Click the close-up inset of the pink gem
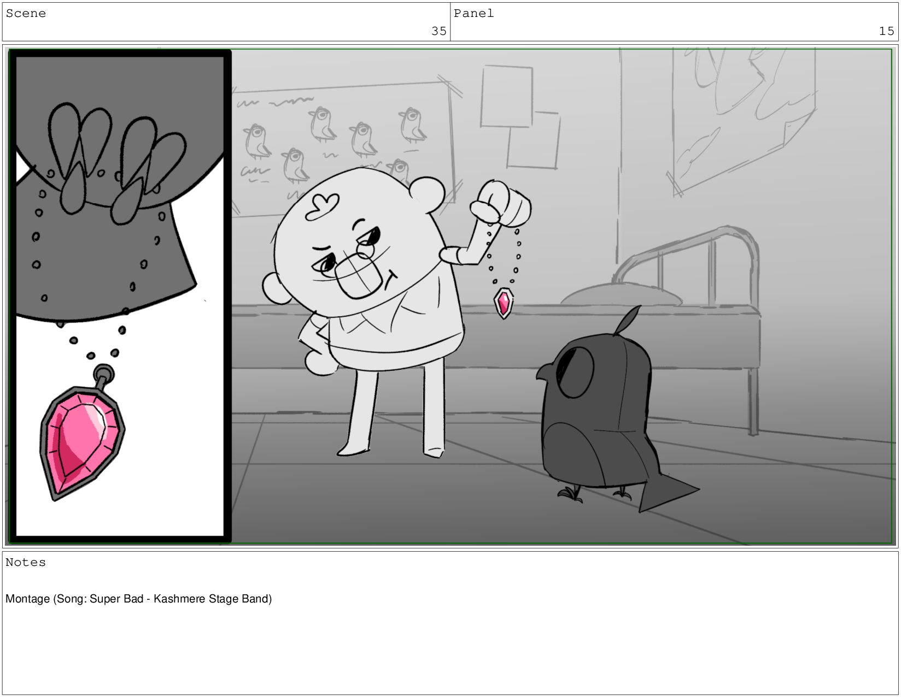The height and width of the screenshot is (697, 901). click(120, 297)
